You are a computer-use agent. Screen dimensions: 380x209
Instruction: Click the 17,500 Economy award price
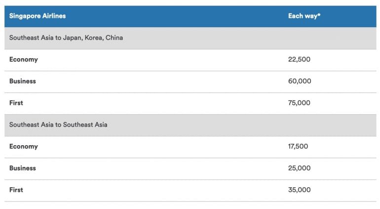coord(298,146)
